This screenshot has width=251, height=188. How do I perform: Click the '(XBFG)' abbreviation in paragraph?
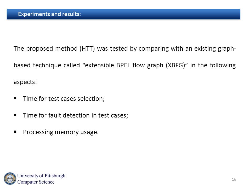pyautogui.click(x=175, y=65)
